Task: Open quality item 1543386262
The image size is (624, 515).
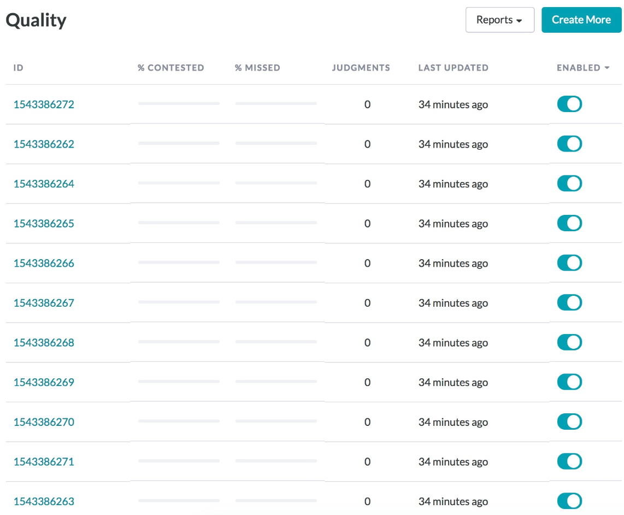Action: click(x=44, y=144)
